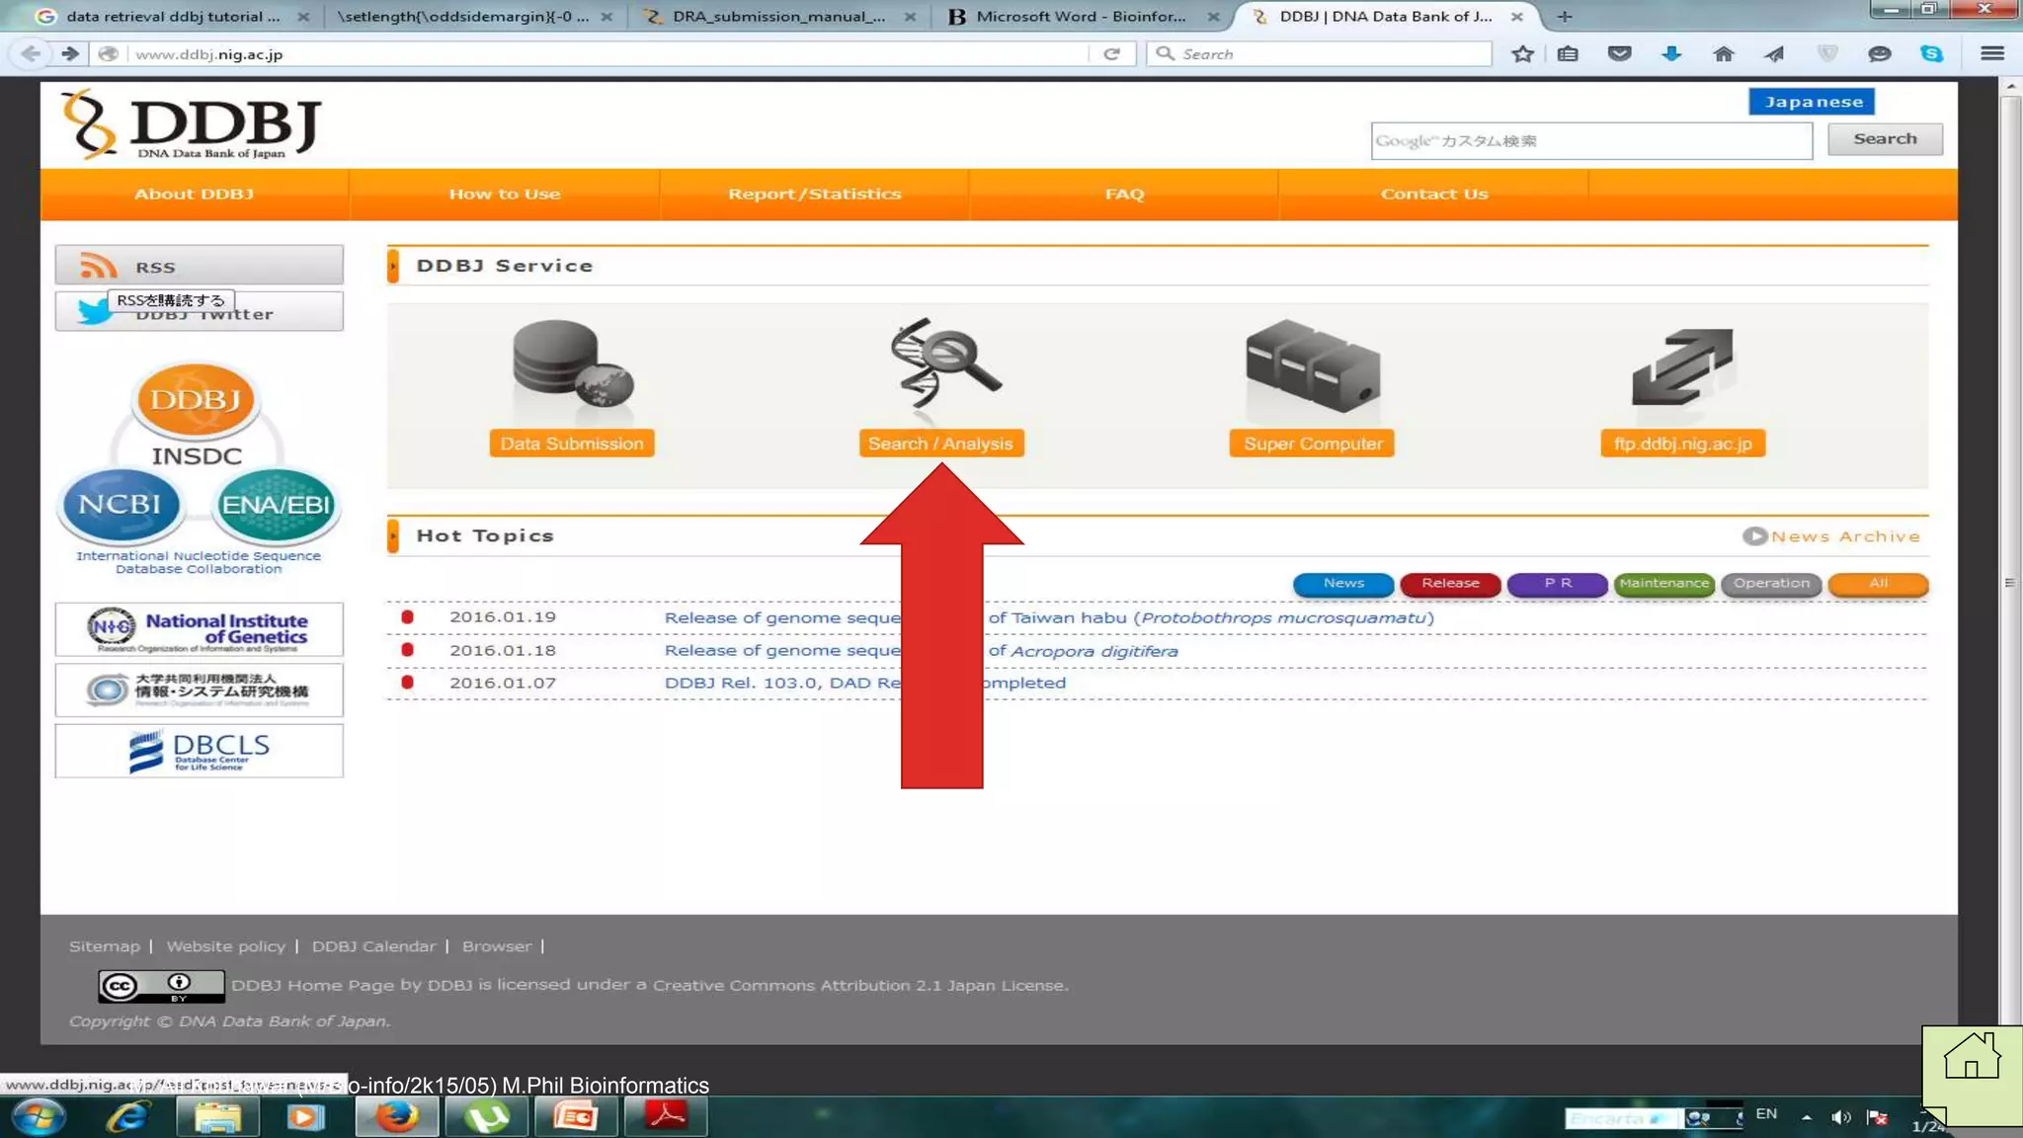Click the Firefox bookmark star icon
The height and width of the screenshot is (1138, 2023).
pos(1522,54)
